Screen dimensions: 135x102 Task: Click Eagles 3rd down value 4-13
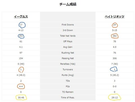click(21, 30)
